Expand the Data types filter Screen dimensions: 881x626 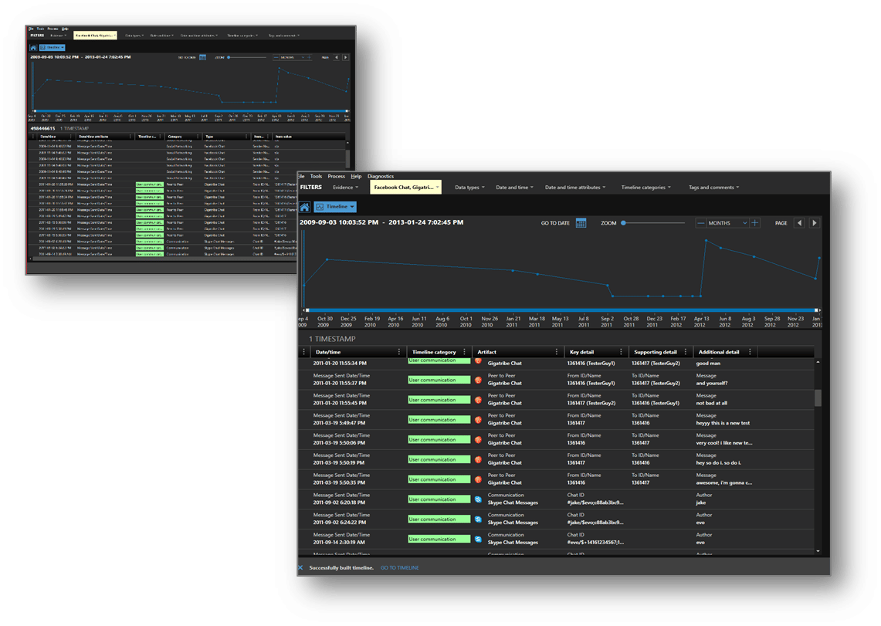pos(469,188)
